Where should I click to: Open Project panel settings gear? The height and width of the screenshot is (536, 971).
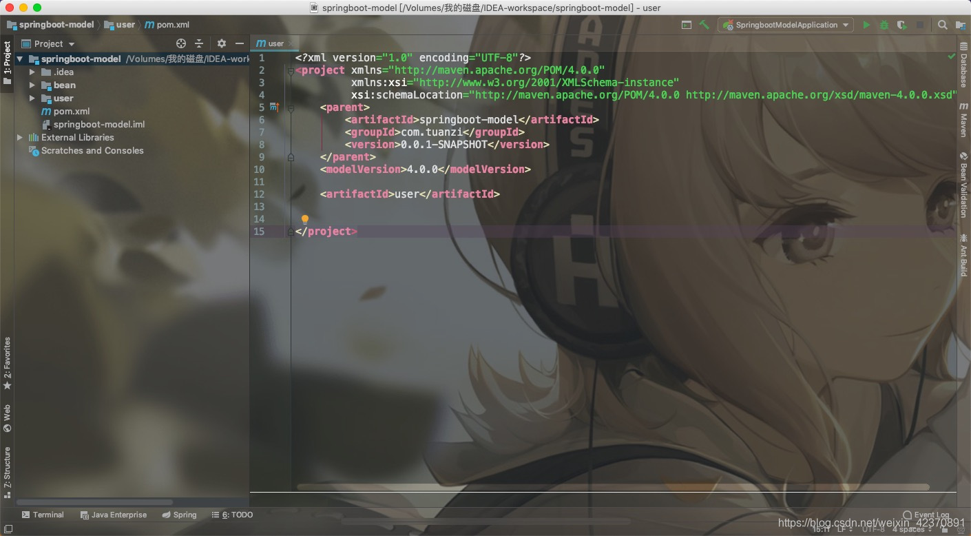click(221, 43)
